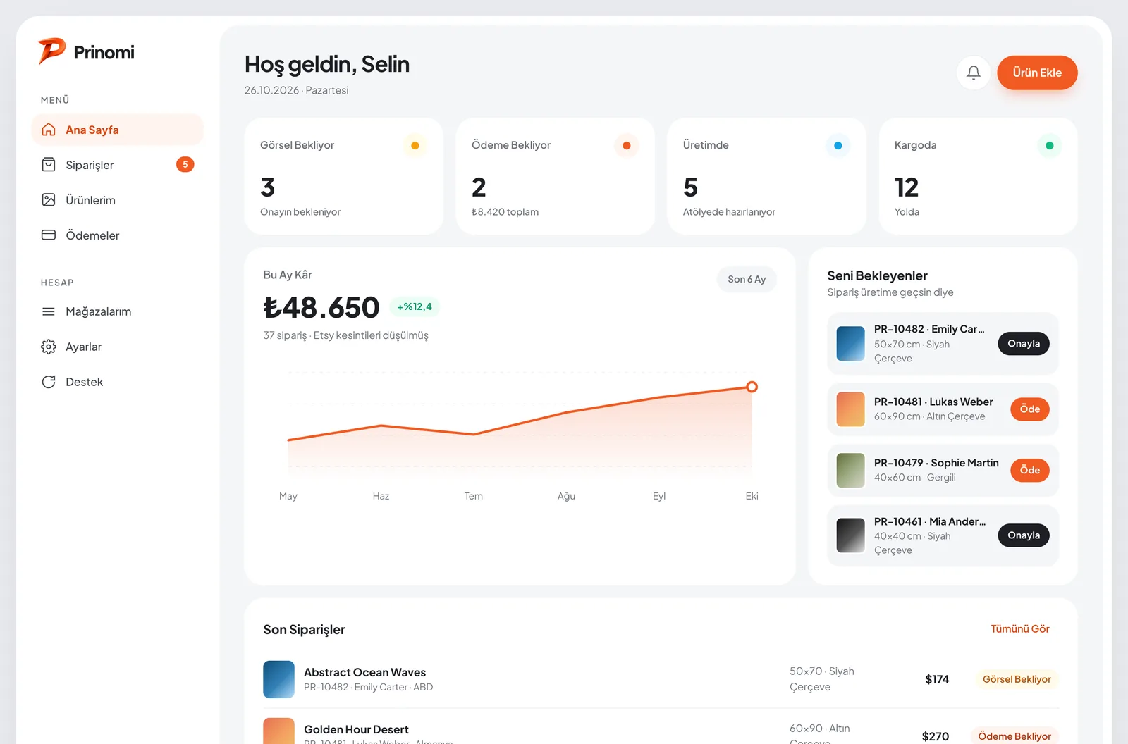Pay Lukas Weber order with Öde
This screenshot has width=1128, height=744.
[1030, 409]
